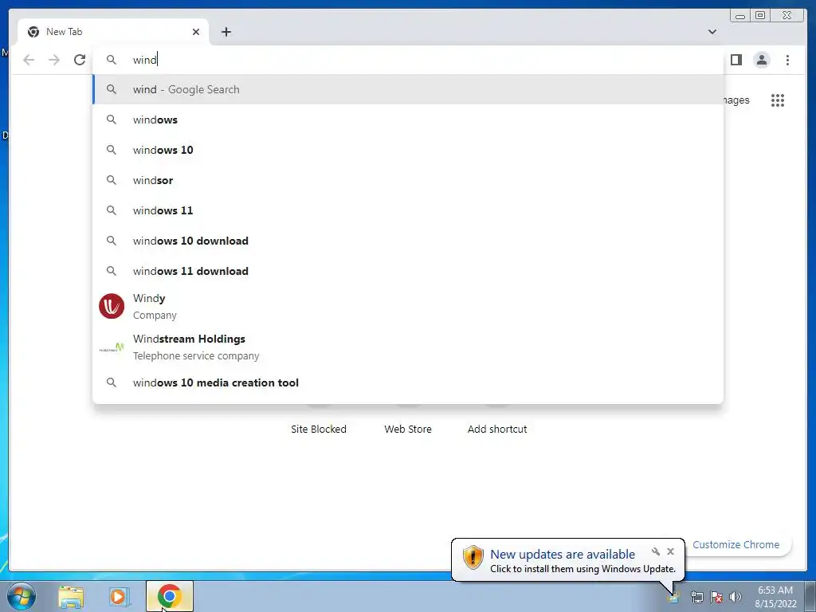
Task: Click the Windows Update shield icon
Action: pyautogui.click(x=473, y=557)
